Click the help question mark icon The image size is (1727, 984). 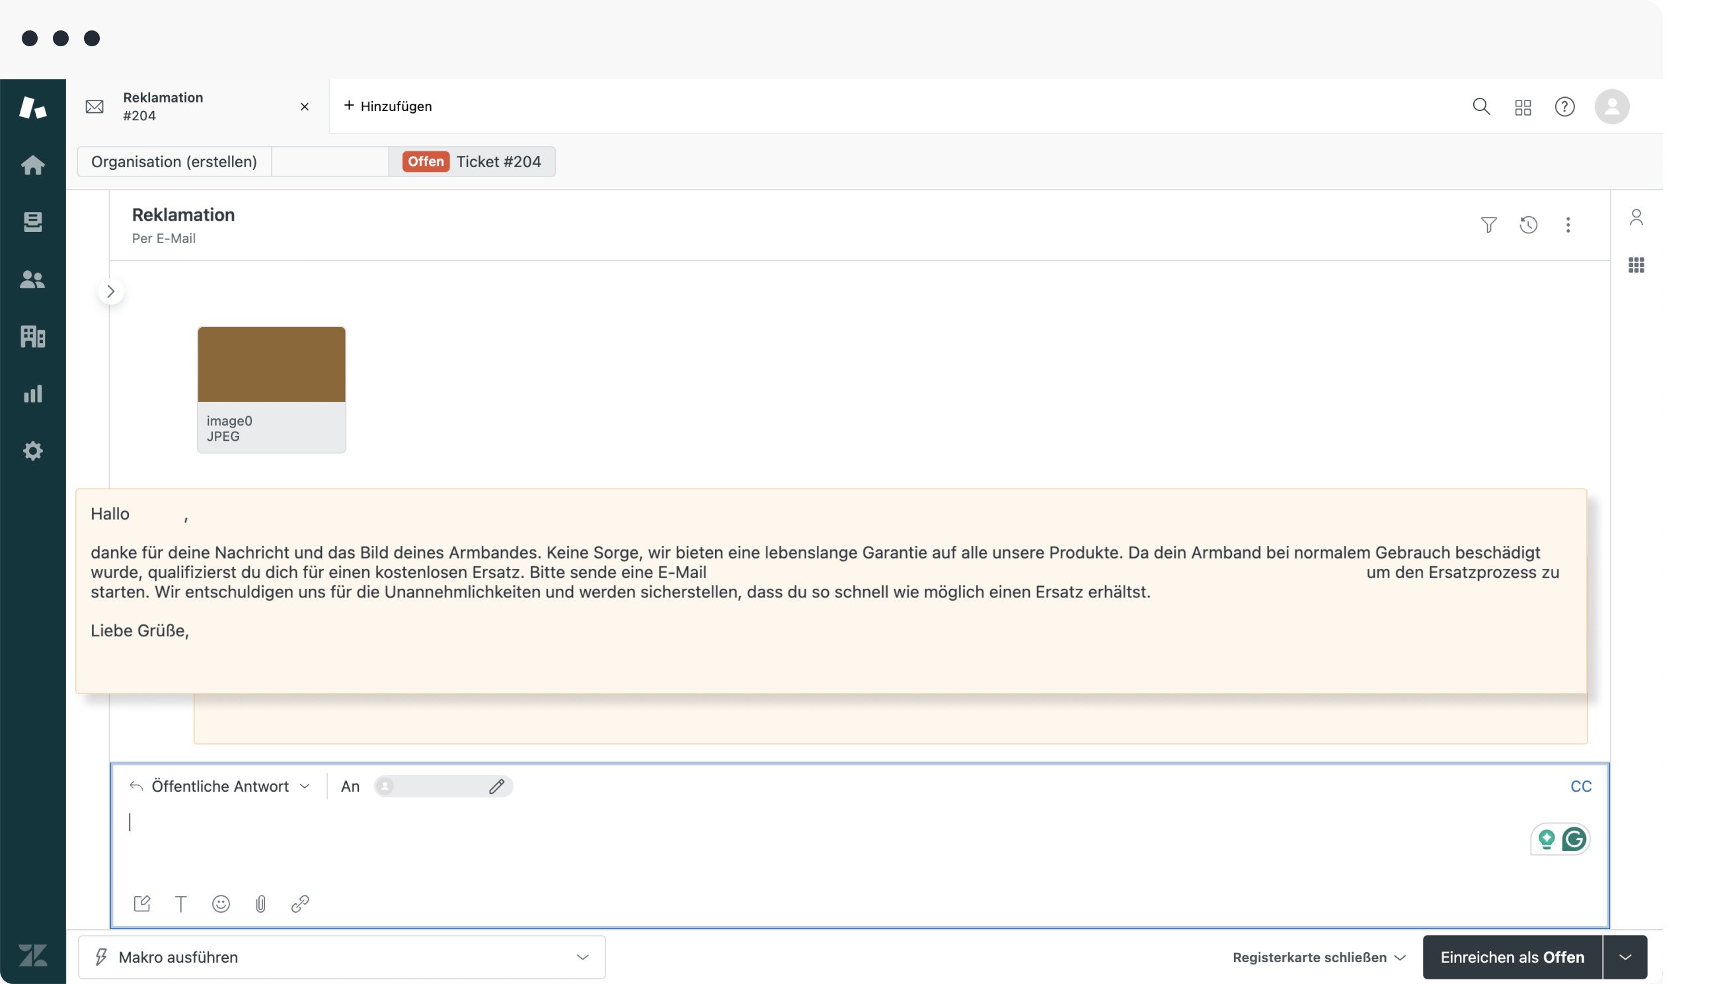[1563, 106]
